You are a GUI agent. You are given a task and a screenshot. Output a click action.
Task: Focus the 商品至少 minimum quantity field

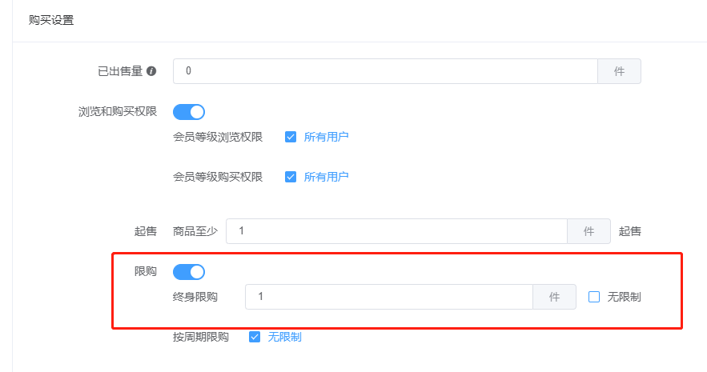(x=397, y=231)
